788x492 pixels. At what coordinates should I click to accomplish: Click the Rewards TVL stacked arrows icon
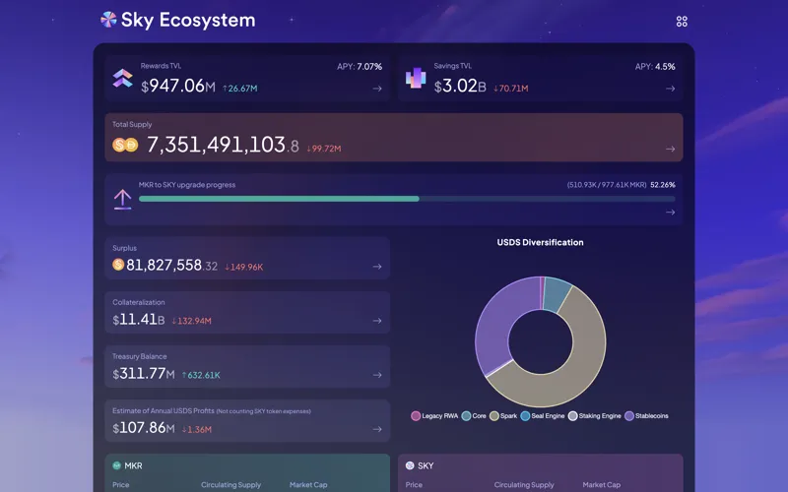click(x=122, y=78)
